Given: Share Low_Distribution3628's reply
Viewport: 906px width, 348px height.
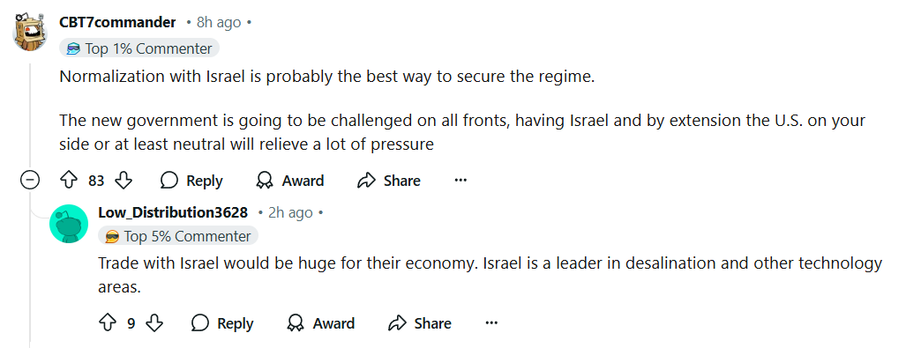Looking at the screenshot, I should click(420, 322).
